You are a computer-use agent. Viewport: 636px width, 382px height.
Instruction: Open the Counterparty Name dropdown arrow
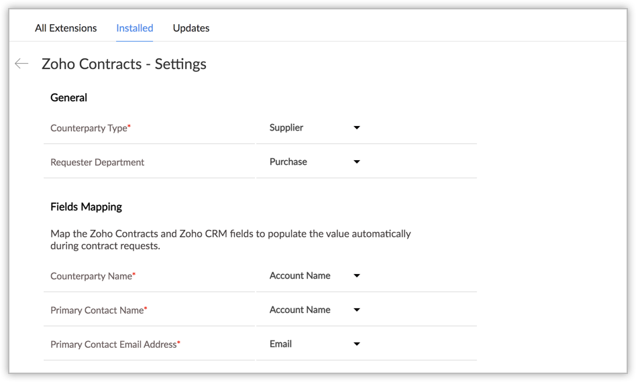(357, 275)
